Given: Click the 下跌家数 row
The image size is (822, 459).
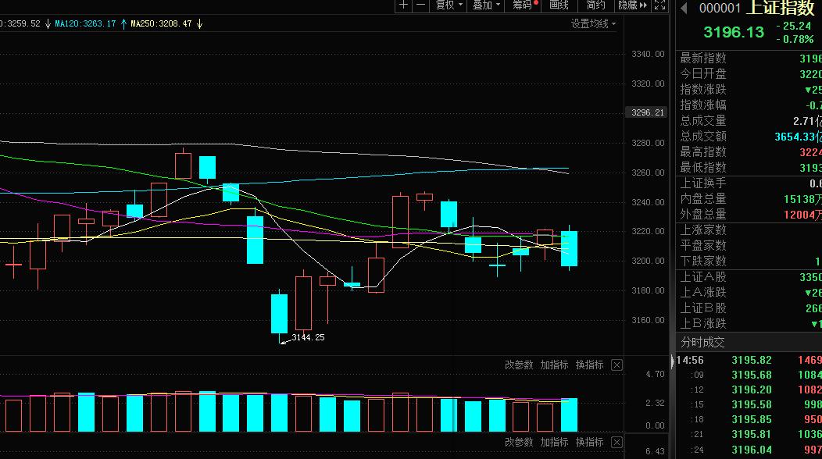Looking at the screenshot, I should (751, 261).
